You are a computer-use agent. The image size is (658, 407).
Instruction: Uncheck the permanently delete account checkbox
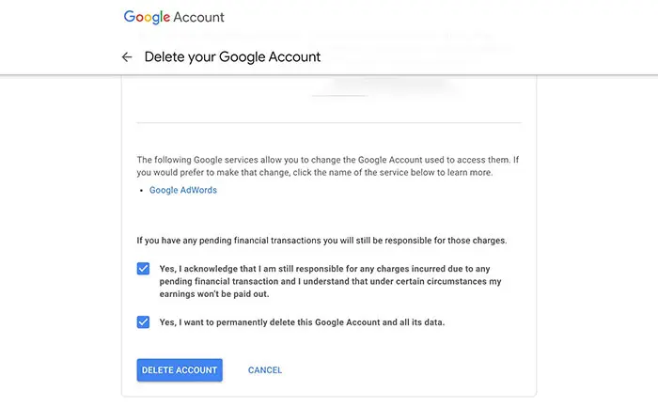(x=143, y=321)
